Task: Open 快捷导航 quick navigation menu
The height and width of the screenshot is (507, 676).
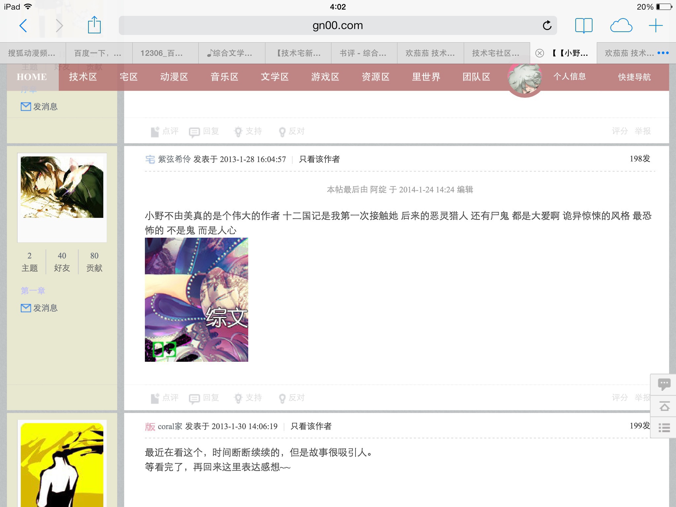Action: coord(634,77)
